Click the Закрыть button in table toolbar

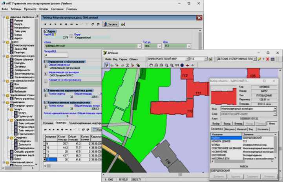click(x=110, y=24)
